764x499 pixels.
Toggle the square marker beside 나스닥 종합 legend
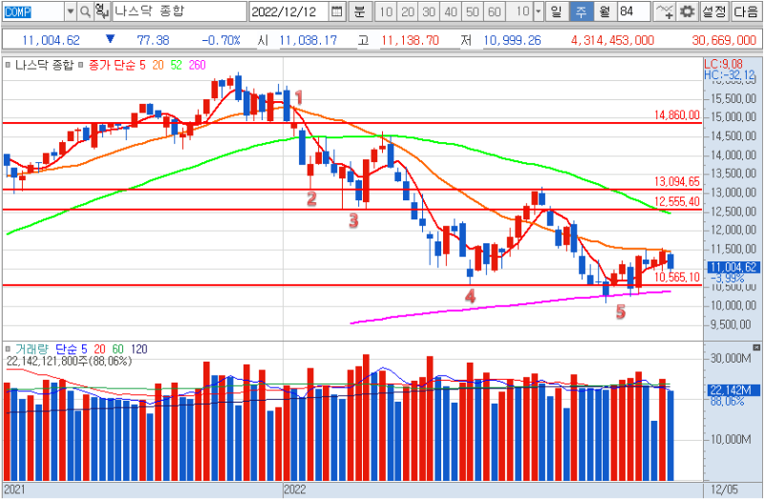[x=8, y=65]
